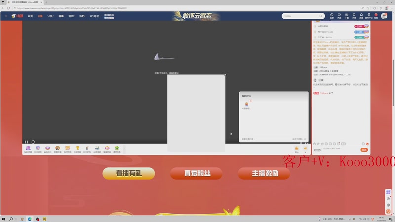Click the user avatar in header
Viewport: 395px width, 222px height.
(x=384, y=16)
